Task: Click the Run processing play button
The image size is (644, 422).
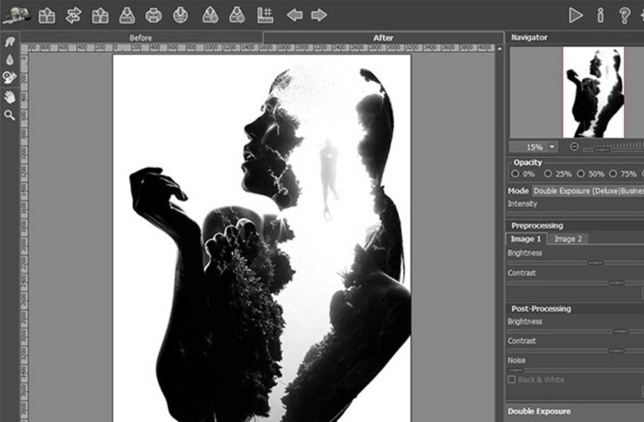Action: [x=575, y=15]
